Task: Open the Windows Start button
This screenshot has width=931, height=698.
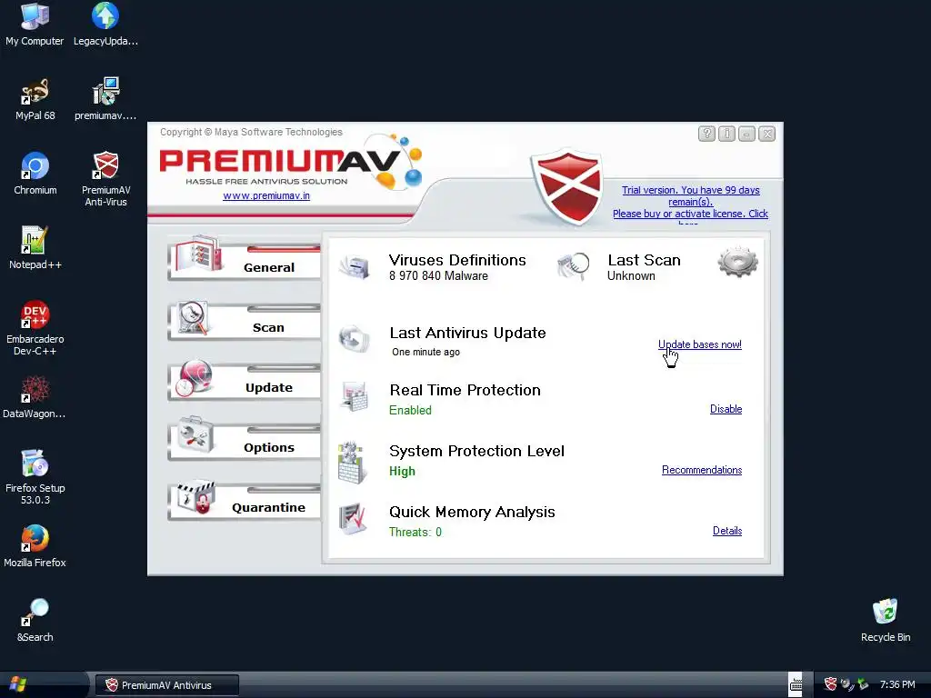Action: (x=18, y=685)
